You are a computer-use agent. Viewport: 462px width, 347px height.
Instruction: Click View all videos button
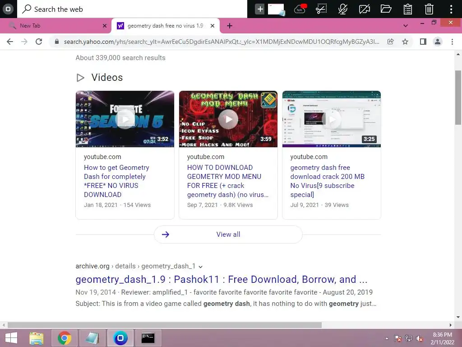tap(228, 234)
